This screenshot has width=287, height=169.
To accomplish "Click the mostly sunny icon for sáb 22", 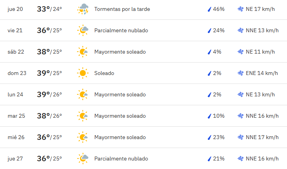I will 82,52.
